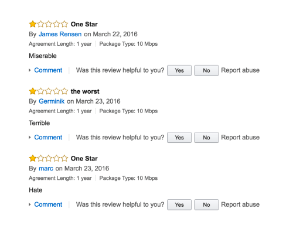Vote No on Germinik's Terrible review
The width and height of the screenshot is (286, 232).
click(206, 138)
